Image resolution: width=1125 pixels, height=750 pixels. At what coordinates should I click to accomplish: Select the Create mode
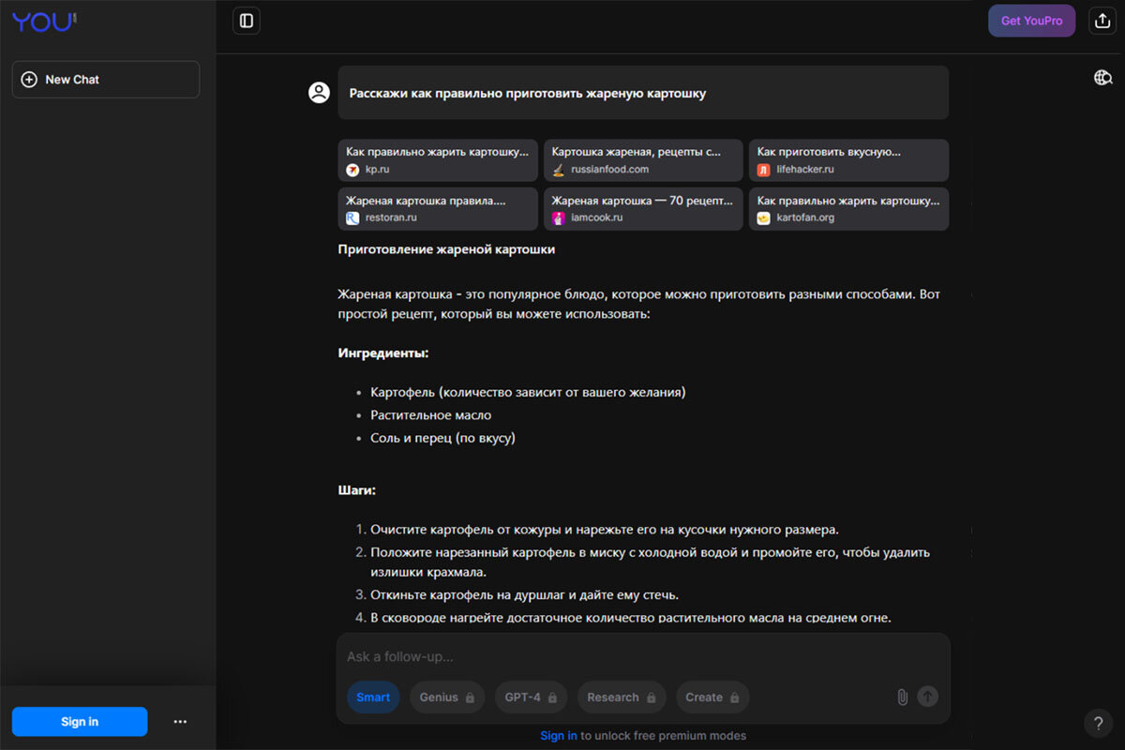click(x=712, y=697)
